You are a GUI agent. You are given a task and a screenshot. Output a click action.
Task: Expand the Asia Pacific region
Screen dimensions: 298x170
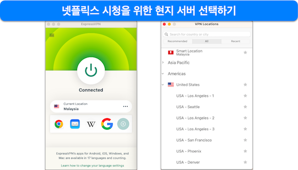(163, 62)
